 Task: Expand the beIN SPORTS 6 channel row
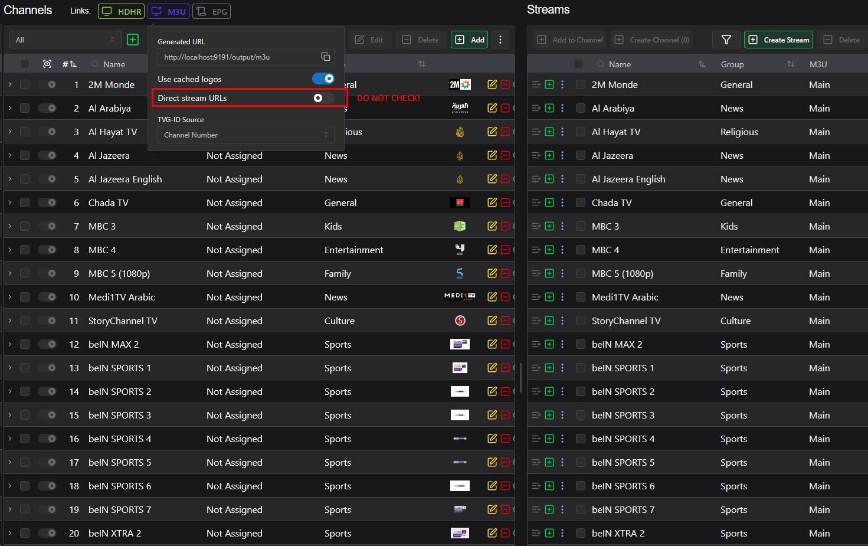10,486
